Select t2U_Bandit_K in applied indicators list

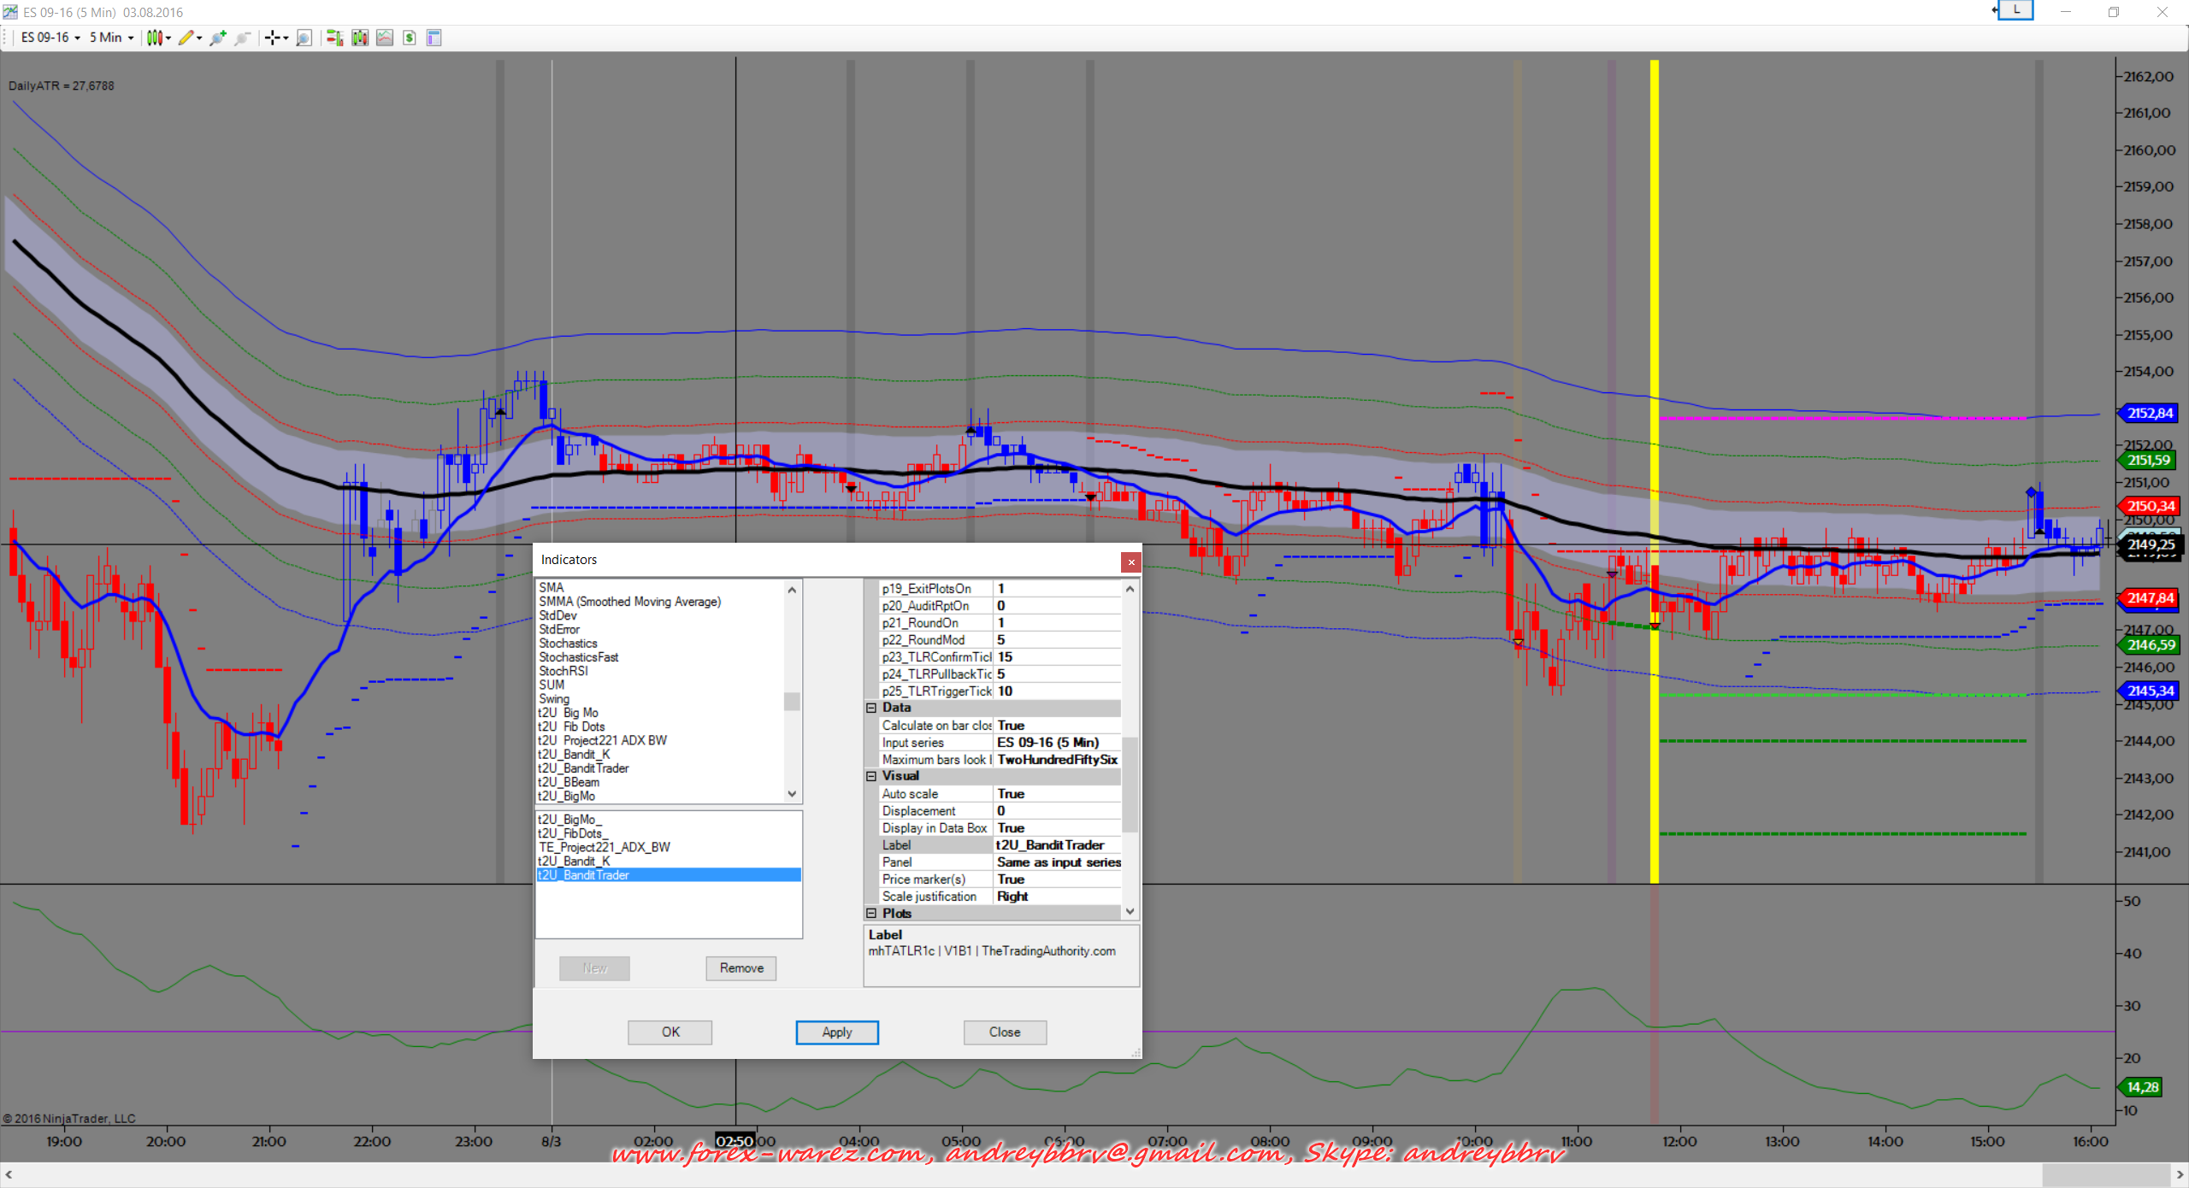574,862
